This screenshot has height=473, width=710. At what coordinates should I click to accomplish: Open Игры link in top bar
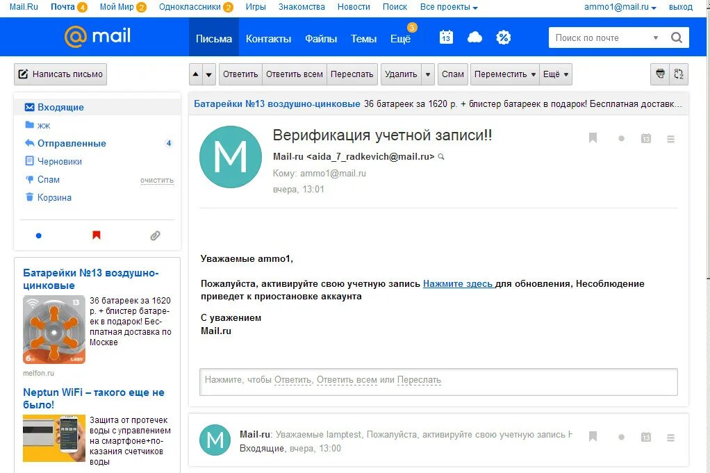tap(256, 7)
